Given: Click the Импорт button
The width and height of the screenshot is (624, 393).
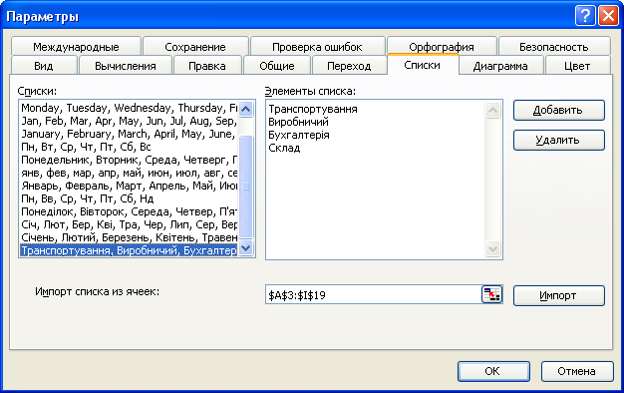Looking at the screenshot, I should pyautogui.click(x=559, y=295).
